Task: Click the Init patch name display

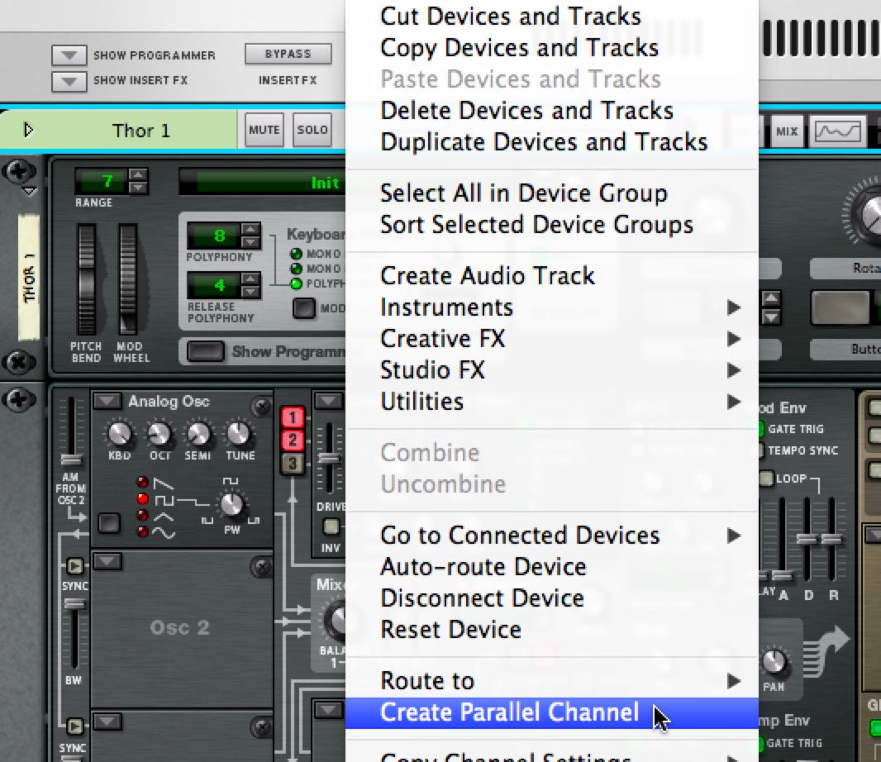Action: click(x=262, y=183)
